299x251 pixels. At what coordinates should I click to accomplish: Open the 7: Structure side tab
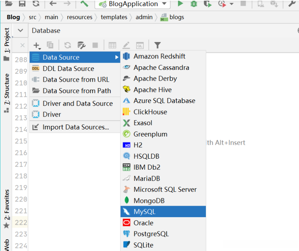pos(7,90)
